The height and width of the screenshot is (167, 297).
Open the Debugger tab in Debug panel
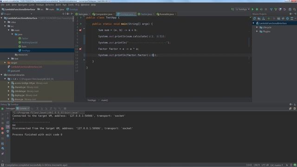(x=10, y=109)
